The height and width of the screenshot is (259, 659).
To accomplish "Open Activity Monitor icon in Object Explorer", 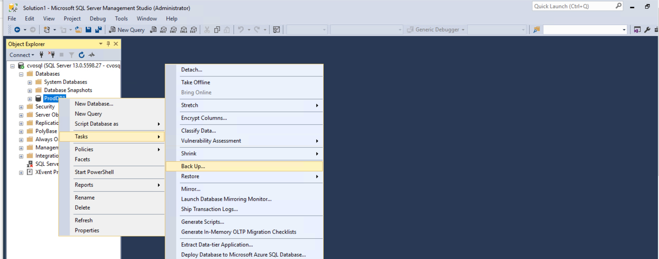I will pos(92,55).
